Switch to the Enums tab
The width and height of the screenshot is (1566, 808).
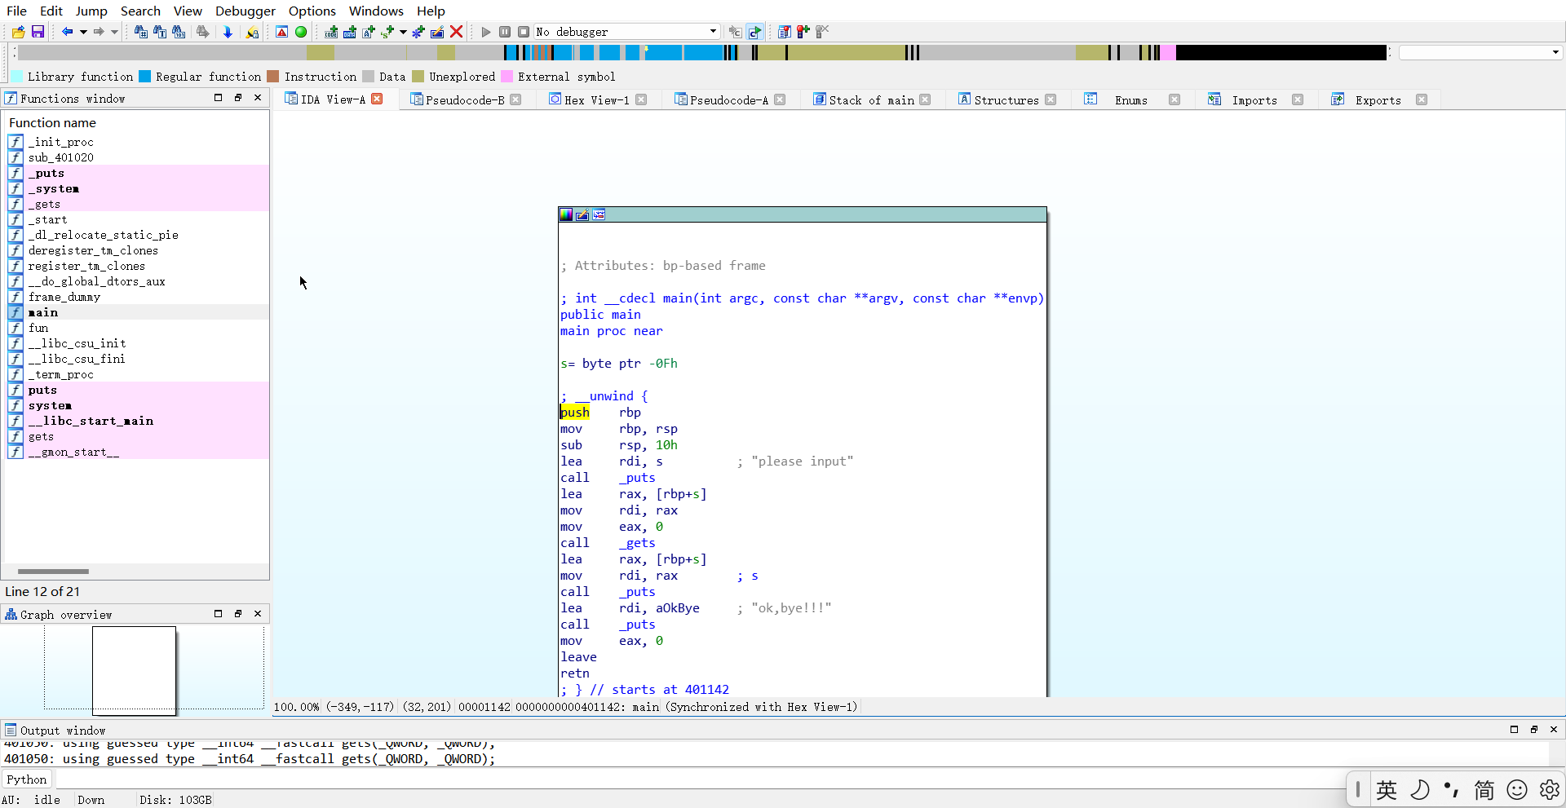tap(1131, 100)
